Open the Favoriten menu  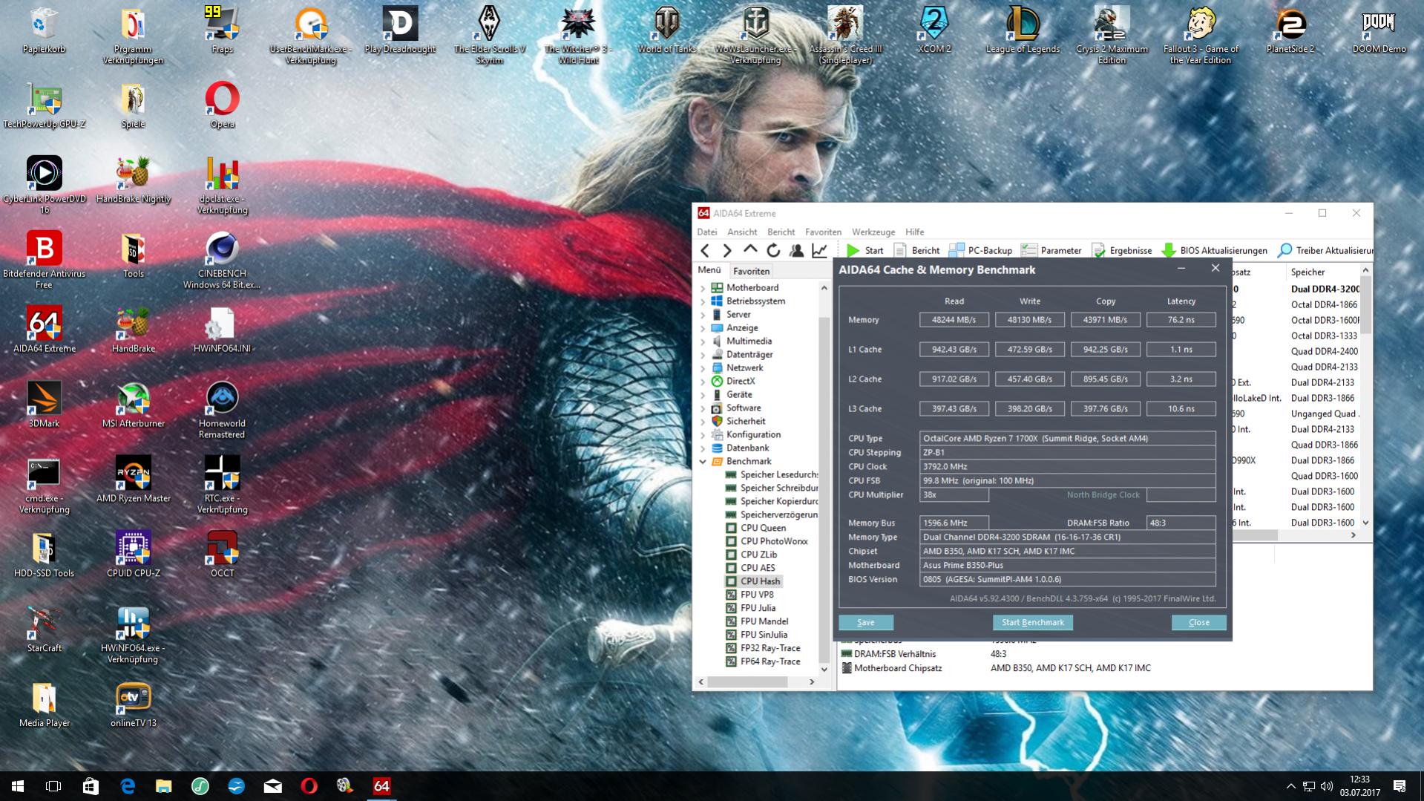(x=823, y=232)
